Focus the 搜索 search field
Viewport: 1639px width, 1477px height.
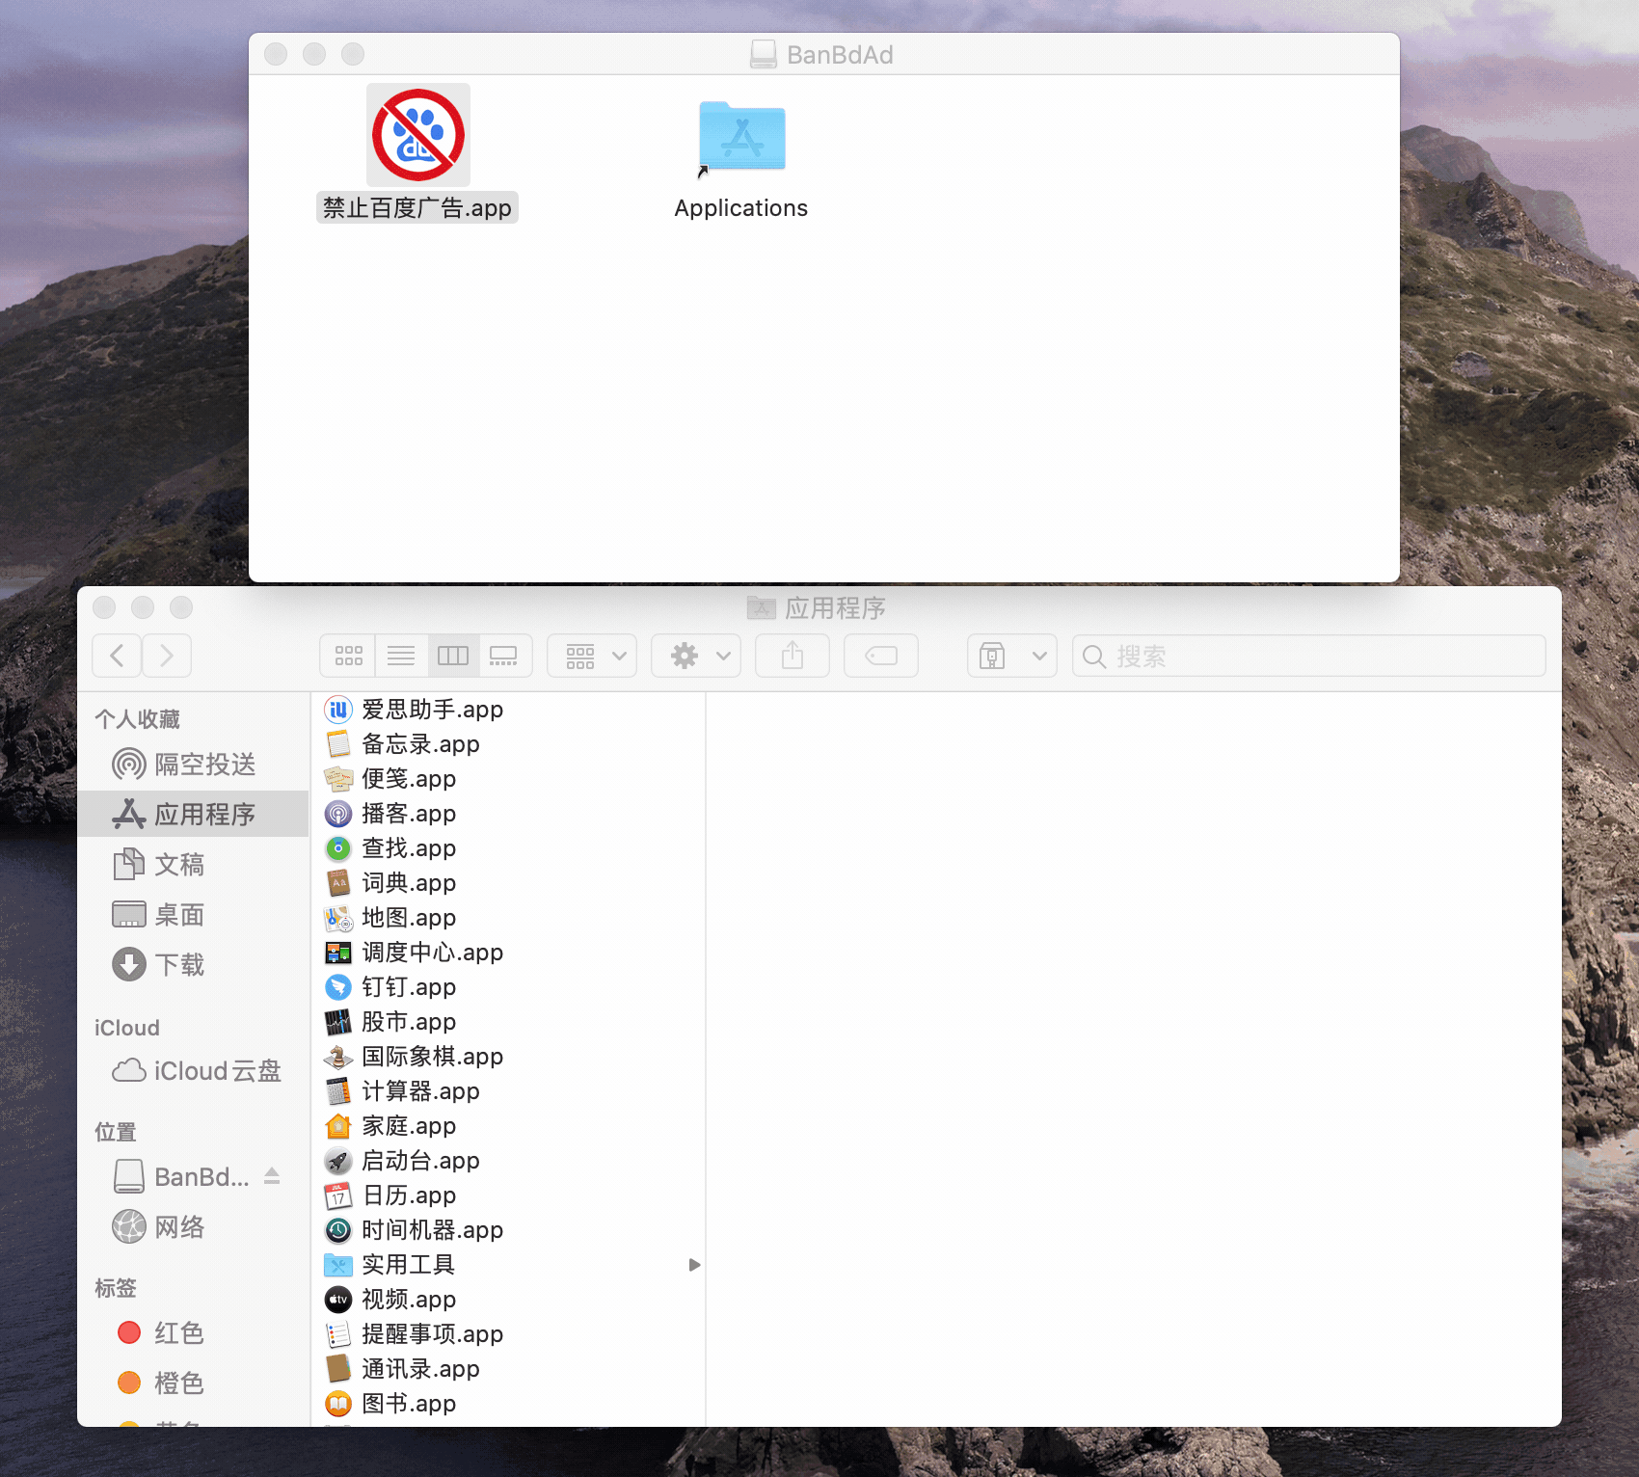(x=1309, y=656)
